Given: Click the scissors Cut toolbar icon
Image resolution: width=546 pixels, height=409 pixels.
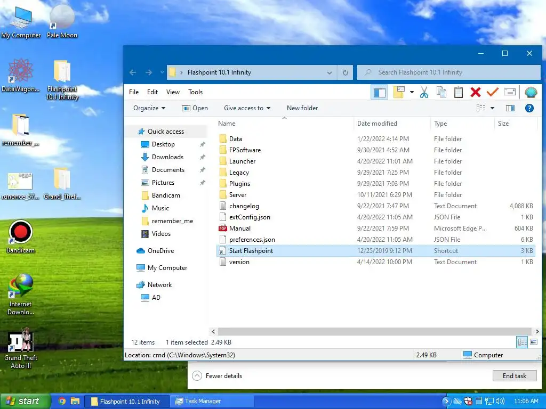Looking at the screenshot, I should 424,93.
